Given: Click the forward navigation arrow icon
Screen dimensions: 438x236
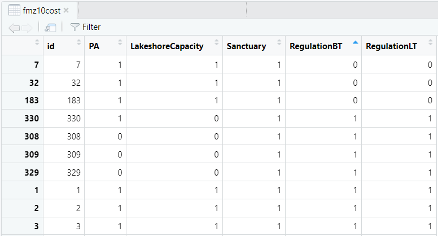Looking at the screenshot, I should click(x=27, y=28).
